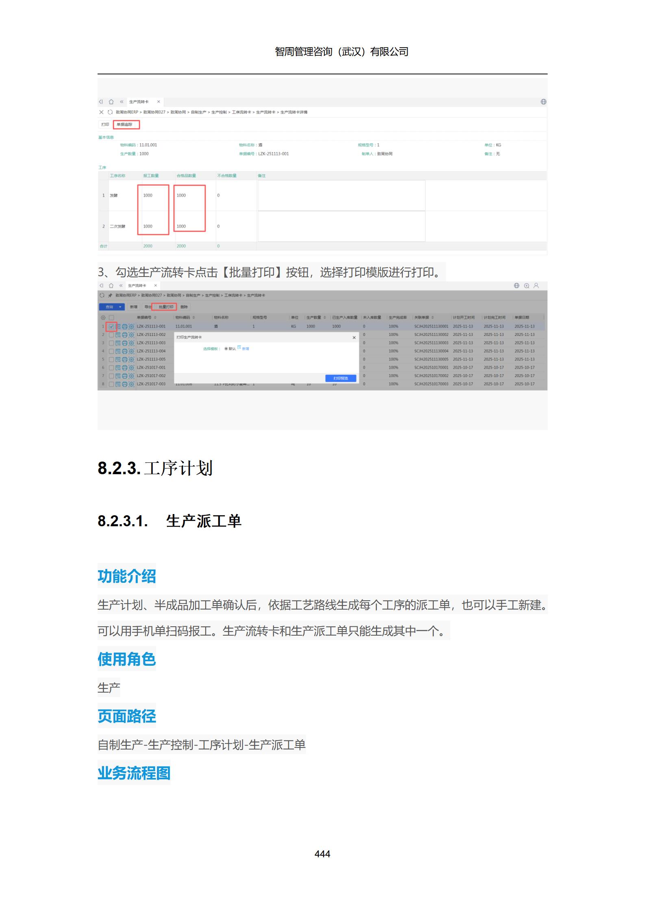Screen dimensions: 645x913
Task: Click the home icon on the 生产流转卡 list page
Action: click(111, 285)
